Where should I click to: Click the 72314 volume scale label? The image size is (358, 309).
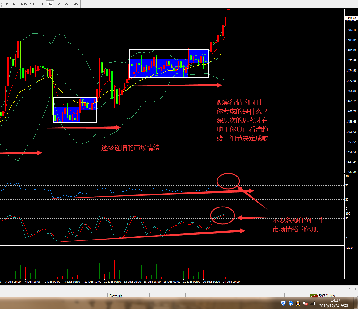pos(349,248)
